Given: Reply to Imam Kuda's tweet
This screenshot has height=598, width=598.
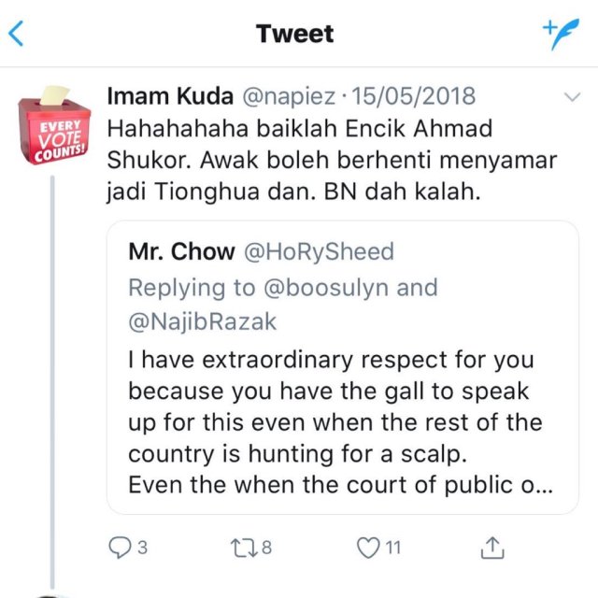Looking at the screenshot, I should pos(120,548).
